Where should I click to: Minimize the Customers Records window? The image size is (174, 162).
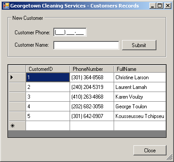click(x=153, y=6)
